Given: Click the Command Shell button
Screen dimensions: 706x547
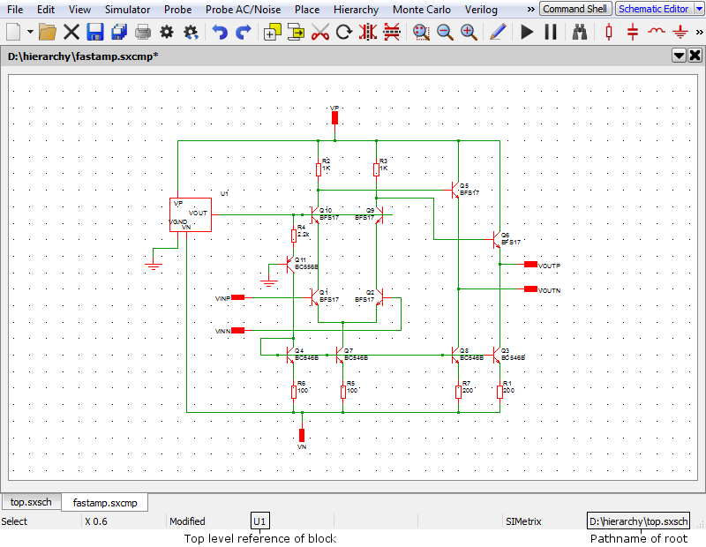Looking at the screenshot, I should [575, 9].
